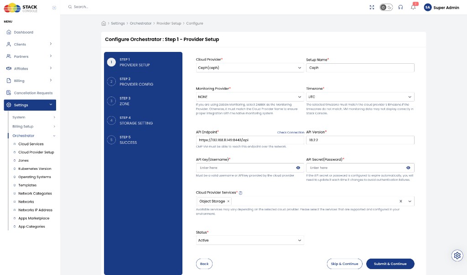Click step 5 circle in wizard

coord(111,140)
